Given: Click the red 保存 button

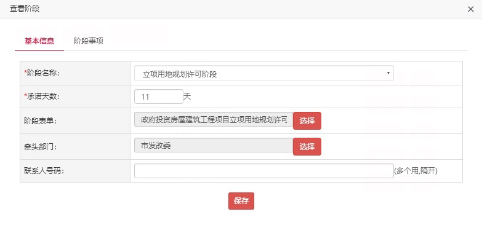Looking at the screenshot, I should [x=241, y=201].
